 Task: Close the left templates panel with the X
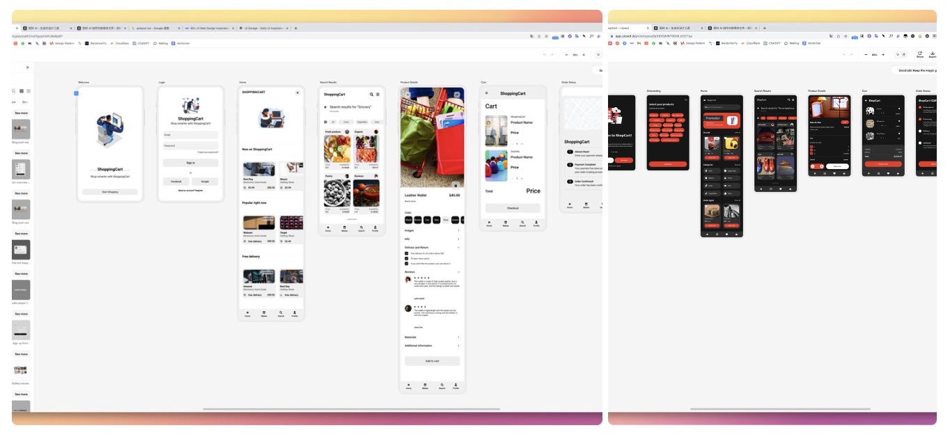pos(28,67)
